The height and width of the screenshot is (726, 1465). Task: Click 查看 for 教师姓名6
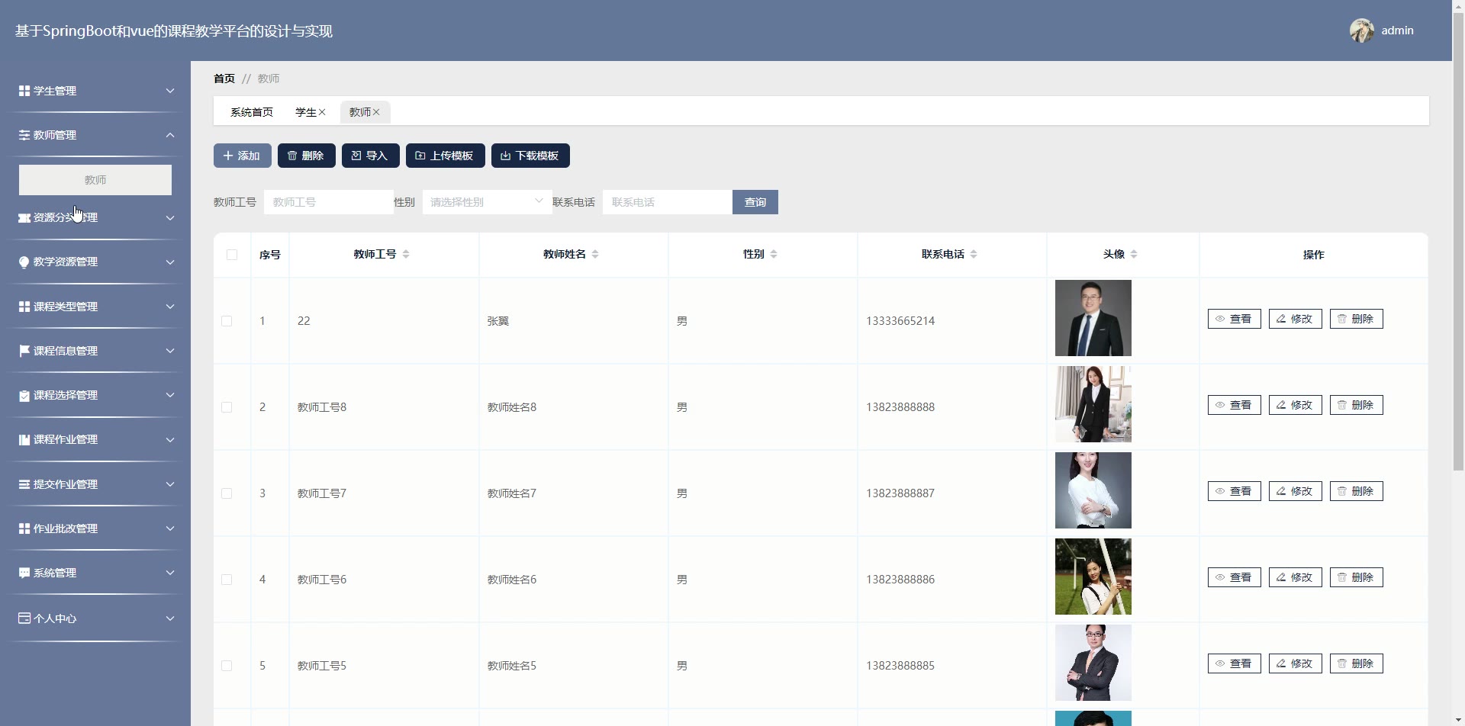pos(1234,577)
